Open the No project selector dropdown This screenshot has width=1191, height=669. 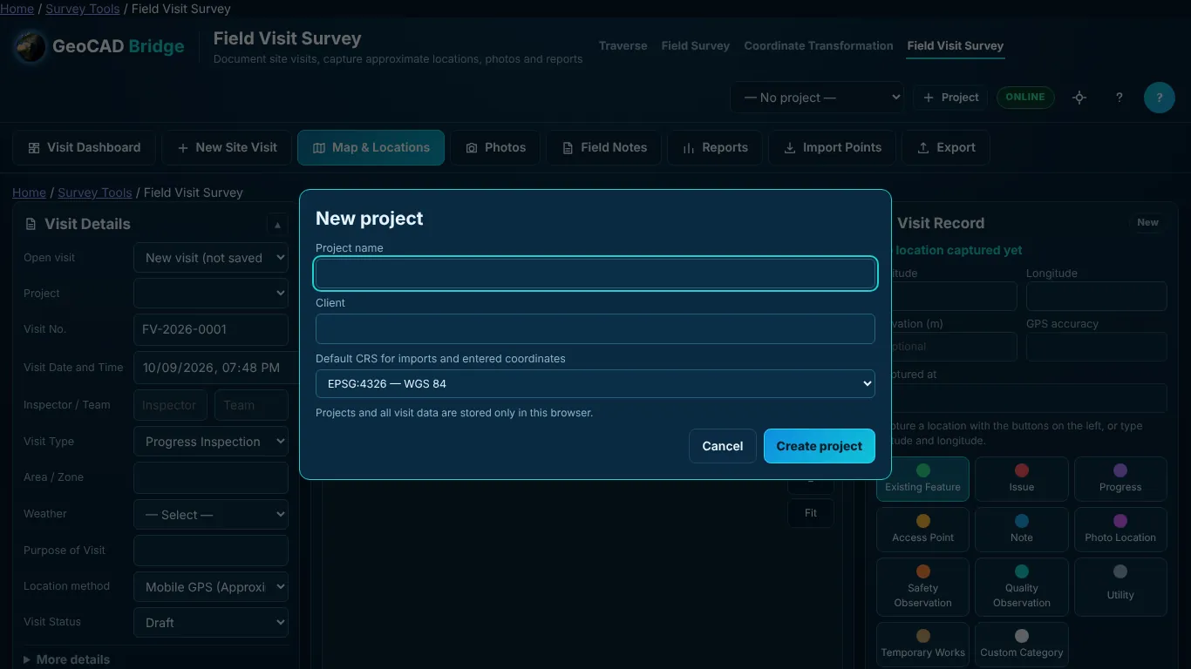pyautogui.click(x=817, y=98)
